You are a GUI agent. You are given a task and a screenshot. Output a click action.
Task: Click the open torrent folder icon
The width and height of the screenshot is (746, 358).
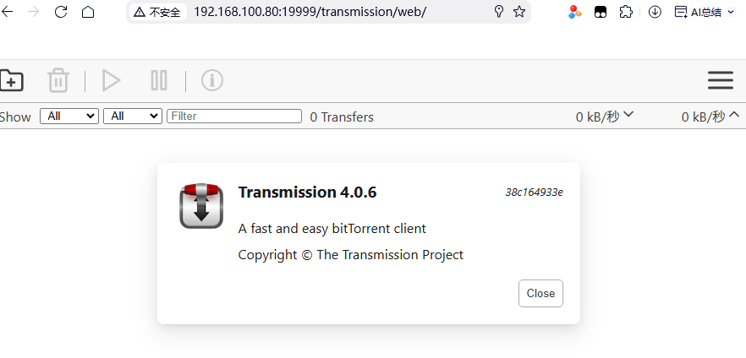click(11, 80)
